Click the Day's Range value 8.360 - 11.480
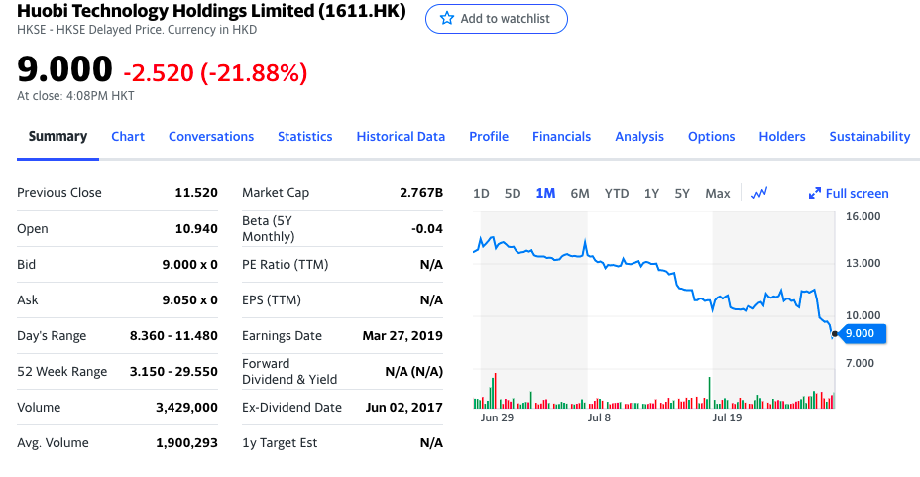Viewport: 920px width, 477px height. pyautogui.click(x=173, y=336)
